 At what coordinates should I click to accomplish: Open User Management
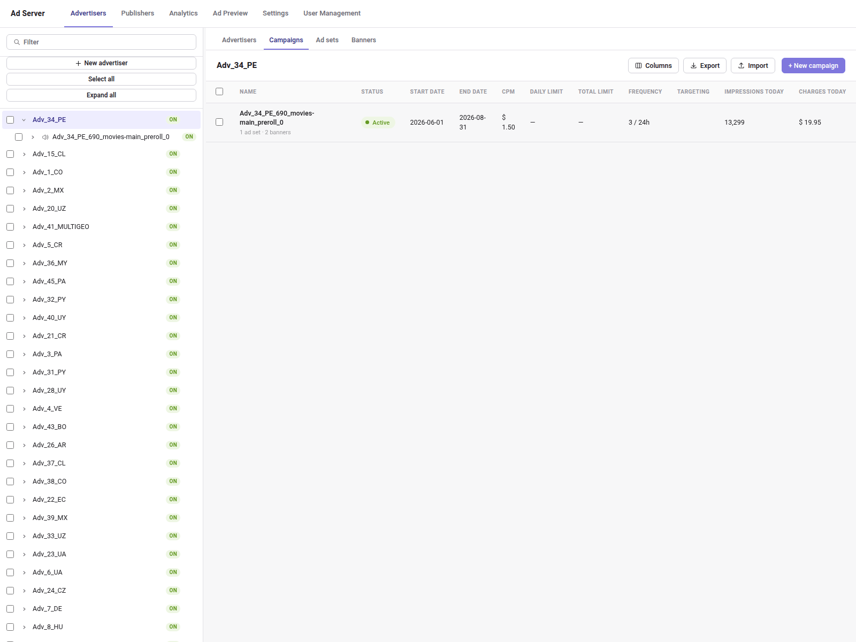[332, 13]
